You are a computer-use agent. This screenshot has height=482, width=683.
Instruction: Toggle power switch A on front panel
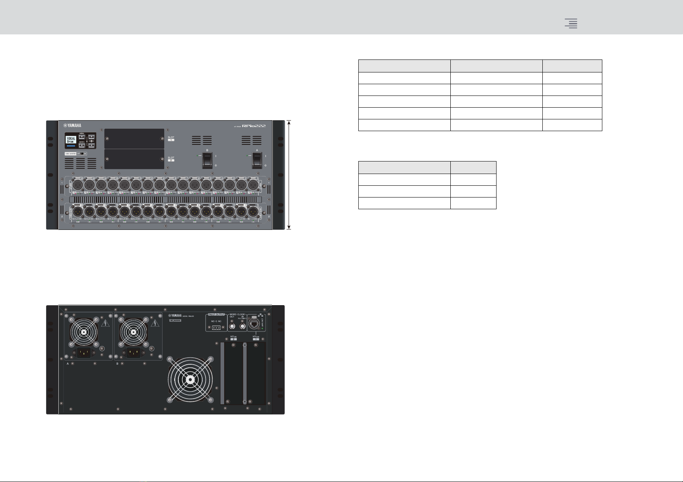click(257, 161)
